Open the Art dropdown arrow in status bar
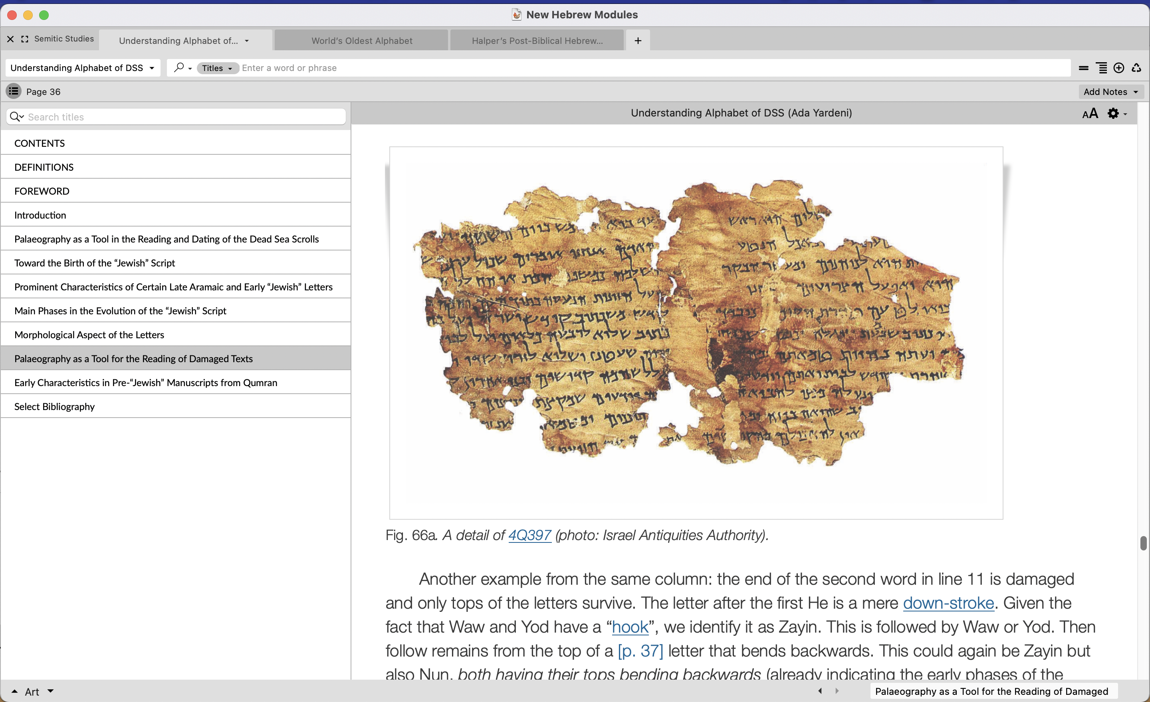This screenshot has width=1150, height=702. (50, 691)
